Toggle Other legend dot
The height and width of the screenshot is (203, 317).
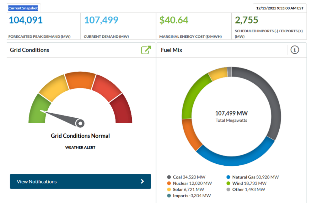[x=228, y=190]
